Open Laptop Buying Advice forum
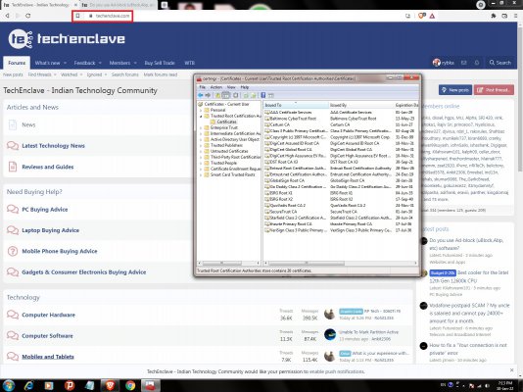Image resolution: width=523 pixels, height=392 pixels. [50, 230]
